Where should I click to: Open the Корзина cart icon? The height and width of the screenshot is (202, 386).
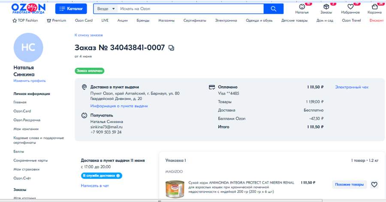[x=374, y=7]
